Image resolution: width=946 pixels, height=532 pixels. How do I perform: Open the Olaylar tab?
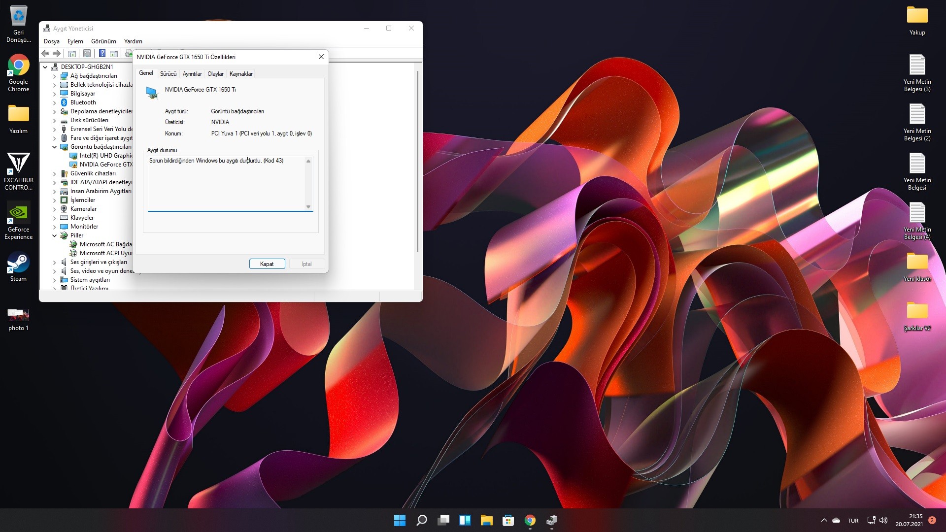215,74
